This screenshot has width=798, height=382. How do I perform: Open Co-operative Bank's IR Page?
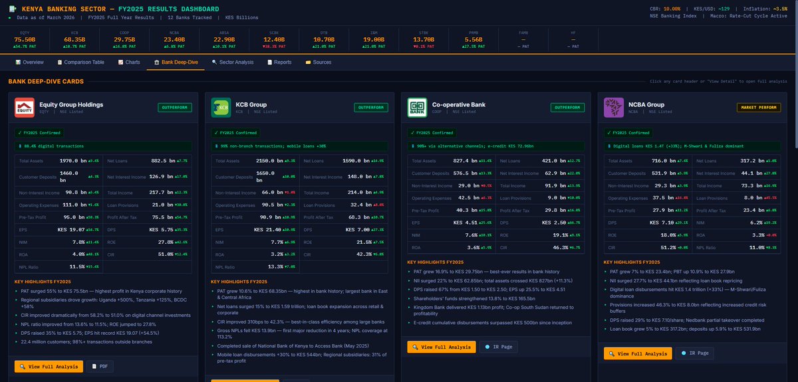[499, 347]
